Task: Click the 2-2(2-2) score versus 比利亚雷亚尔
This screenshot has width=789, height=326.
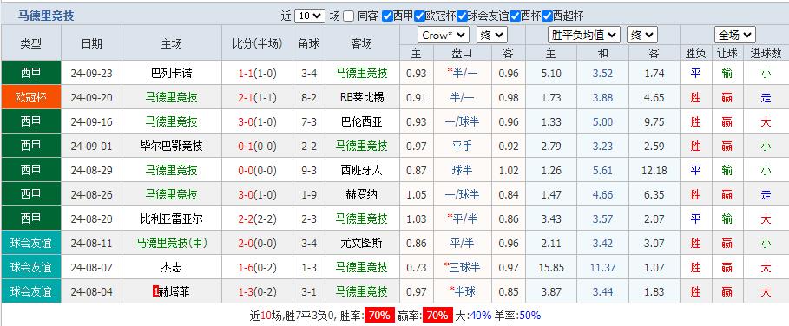Action: [257, 218]
